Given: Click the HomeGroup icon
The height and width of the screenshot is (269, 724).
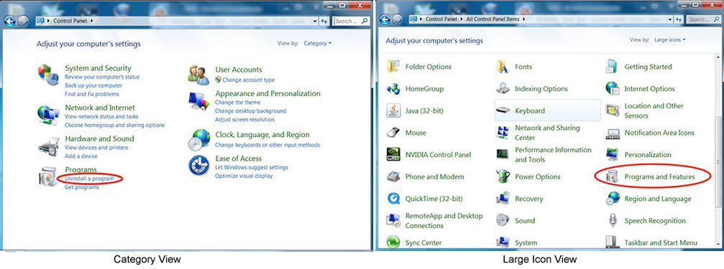Looking at the screenshot, I should tap(393, 89).
